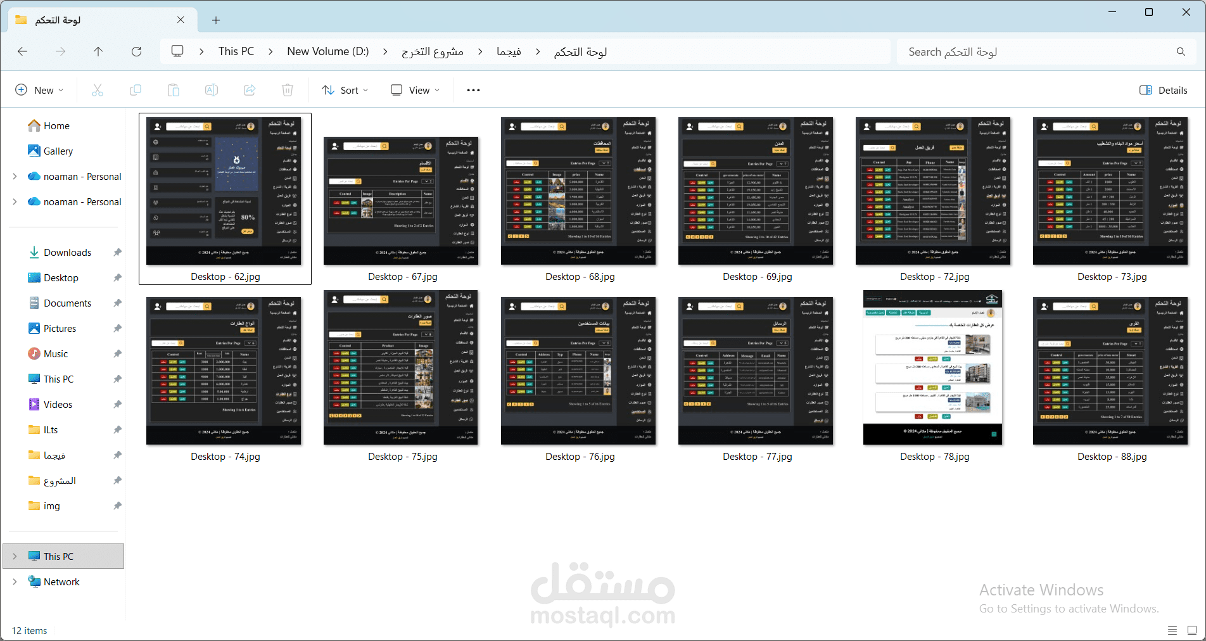
Task: Expand the Network item in the sidebar
Action: coord(14,581)
